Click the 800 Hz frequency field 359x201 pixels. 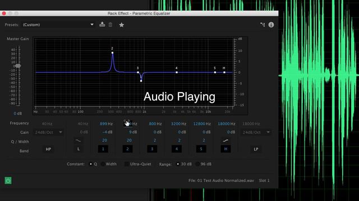[x=155, y=124]
